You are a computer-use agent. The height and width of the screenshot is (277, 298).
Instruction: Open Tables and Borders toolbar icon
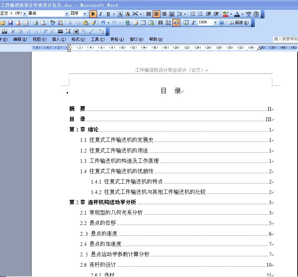point(136,23)
